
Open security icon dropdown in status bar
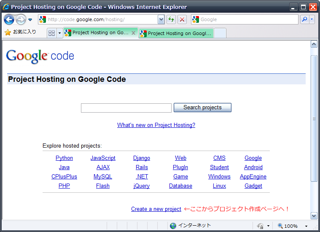[268, 226]
